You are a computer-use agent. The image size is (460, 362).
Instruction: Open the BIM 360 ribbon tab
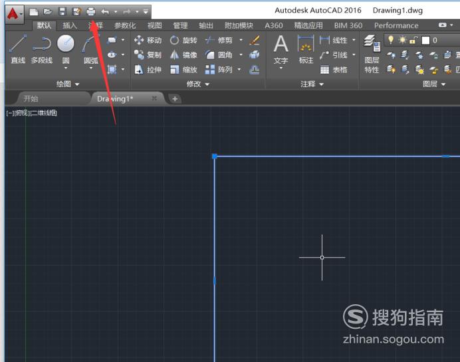(348, 25)
